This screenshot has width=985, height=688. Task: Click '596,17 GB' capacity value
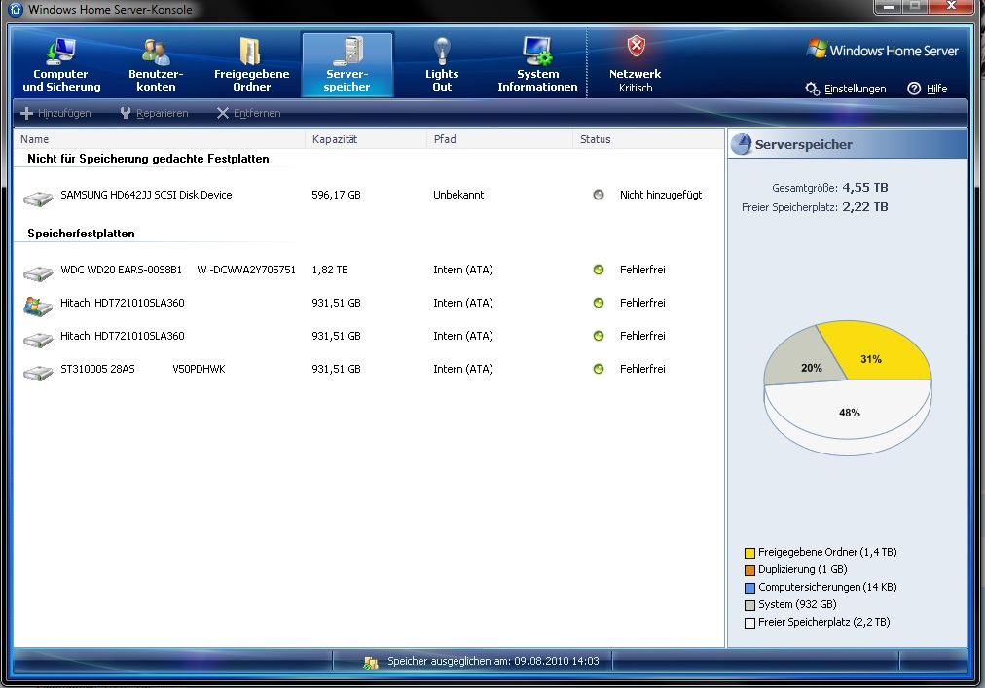(336, 195)
